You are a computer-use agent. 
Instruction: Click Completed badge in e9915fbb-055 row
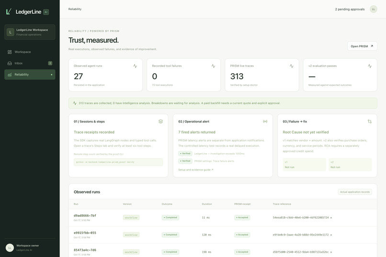(x=170, y=235)
